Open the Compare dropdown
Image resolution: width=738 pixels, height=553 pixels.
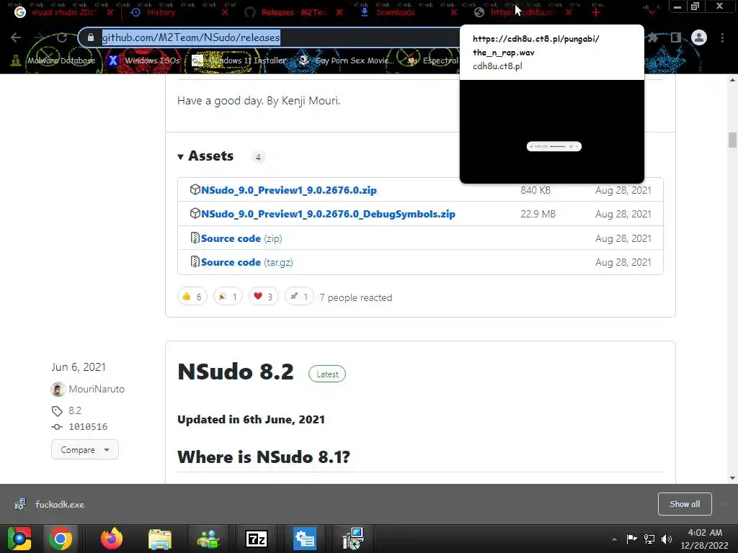coord(85,450)
